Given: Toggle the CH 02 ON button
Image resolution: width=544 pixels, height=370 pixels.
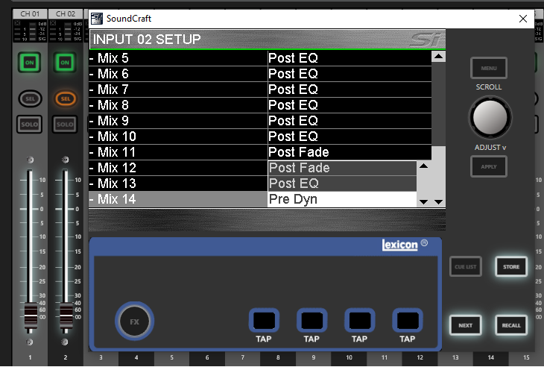Looking at the screenshot, I should 65,63.
